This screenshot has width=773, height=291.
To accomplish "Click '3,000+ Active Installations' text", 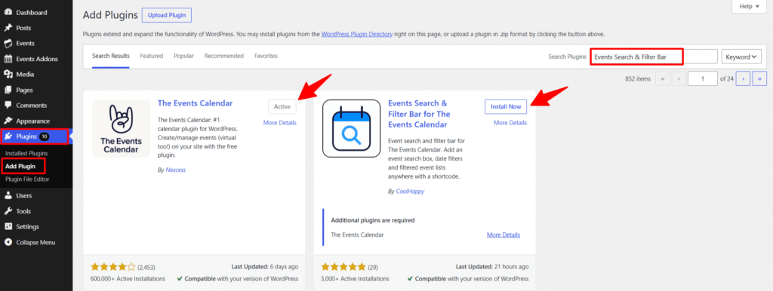I will 355,279.
